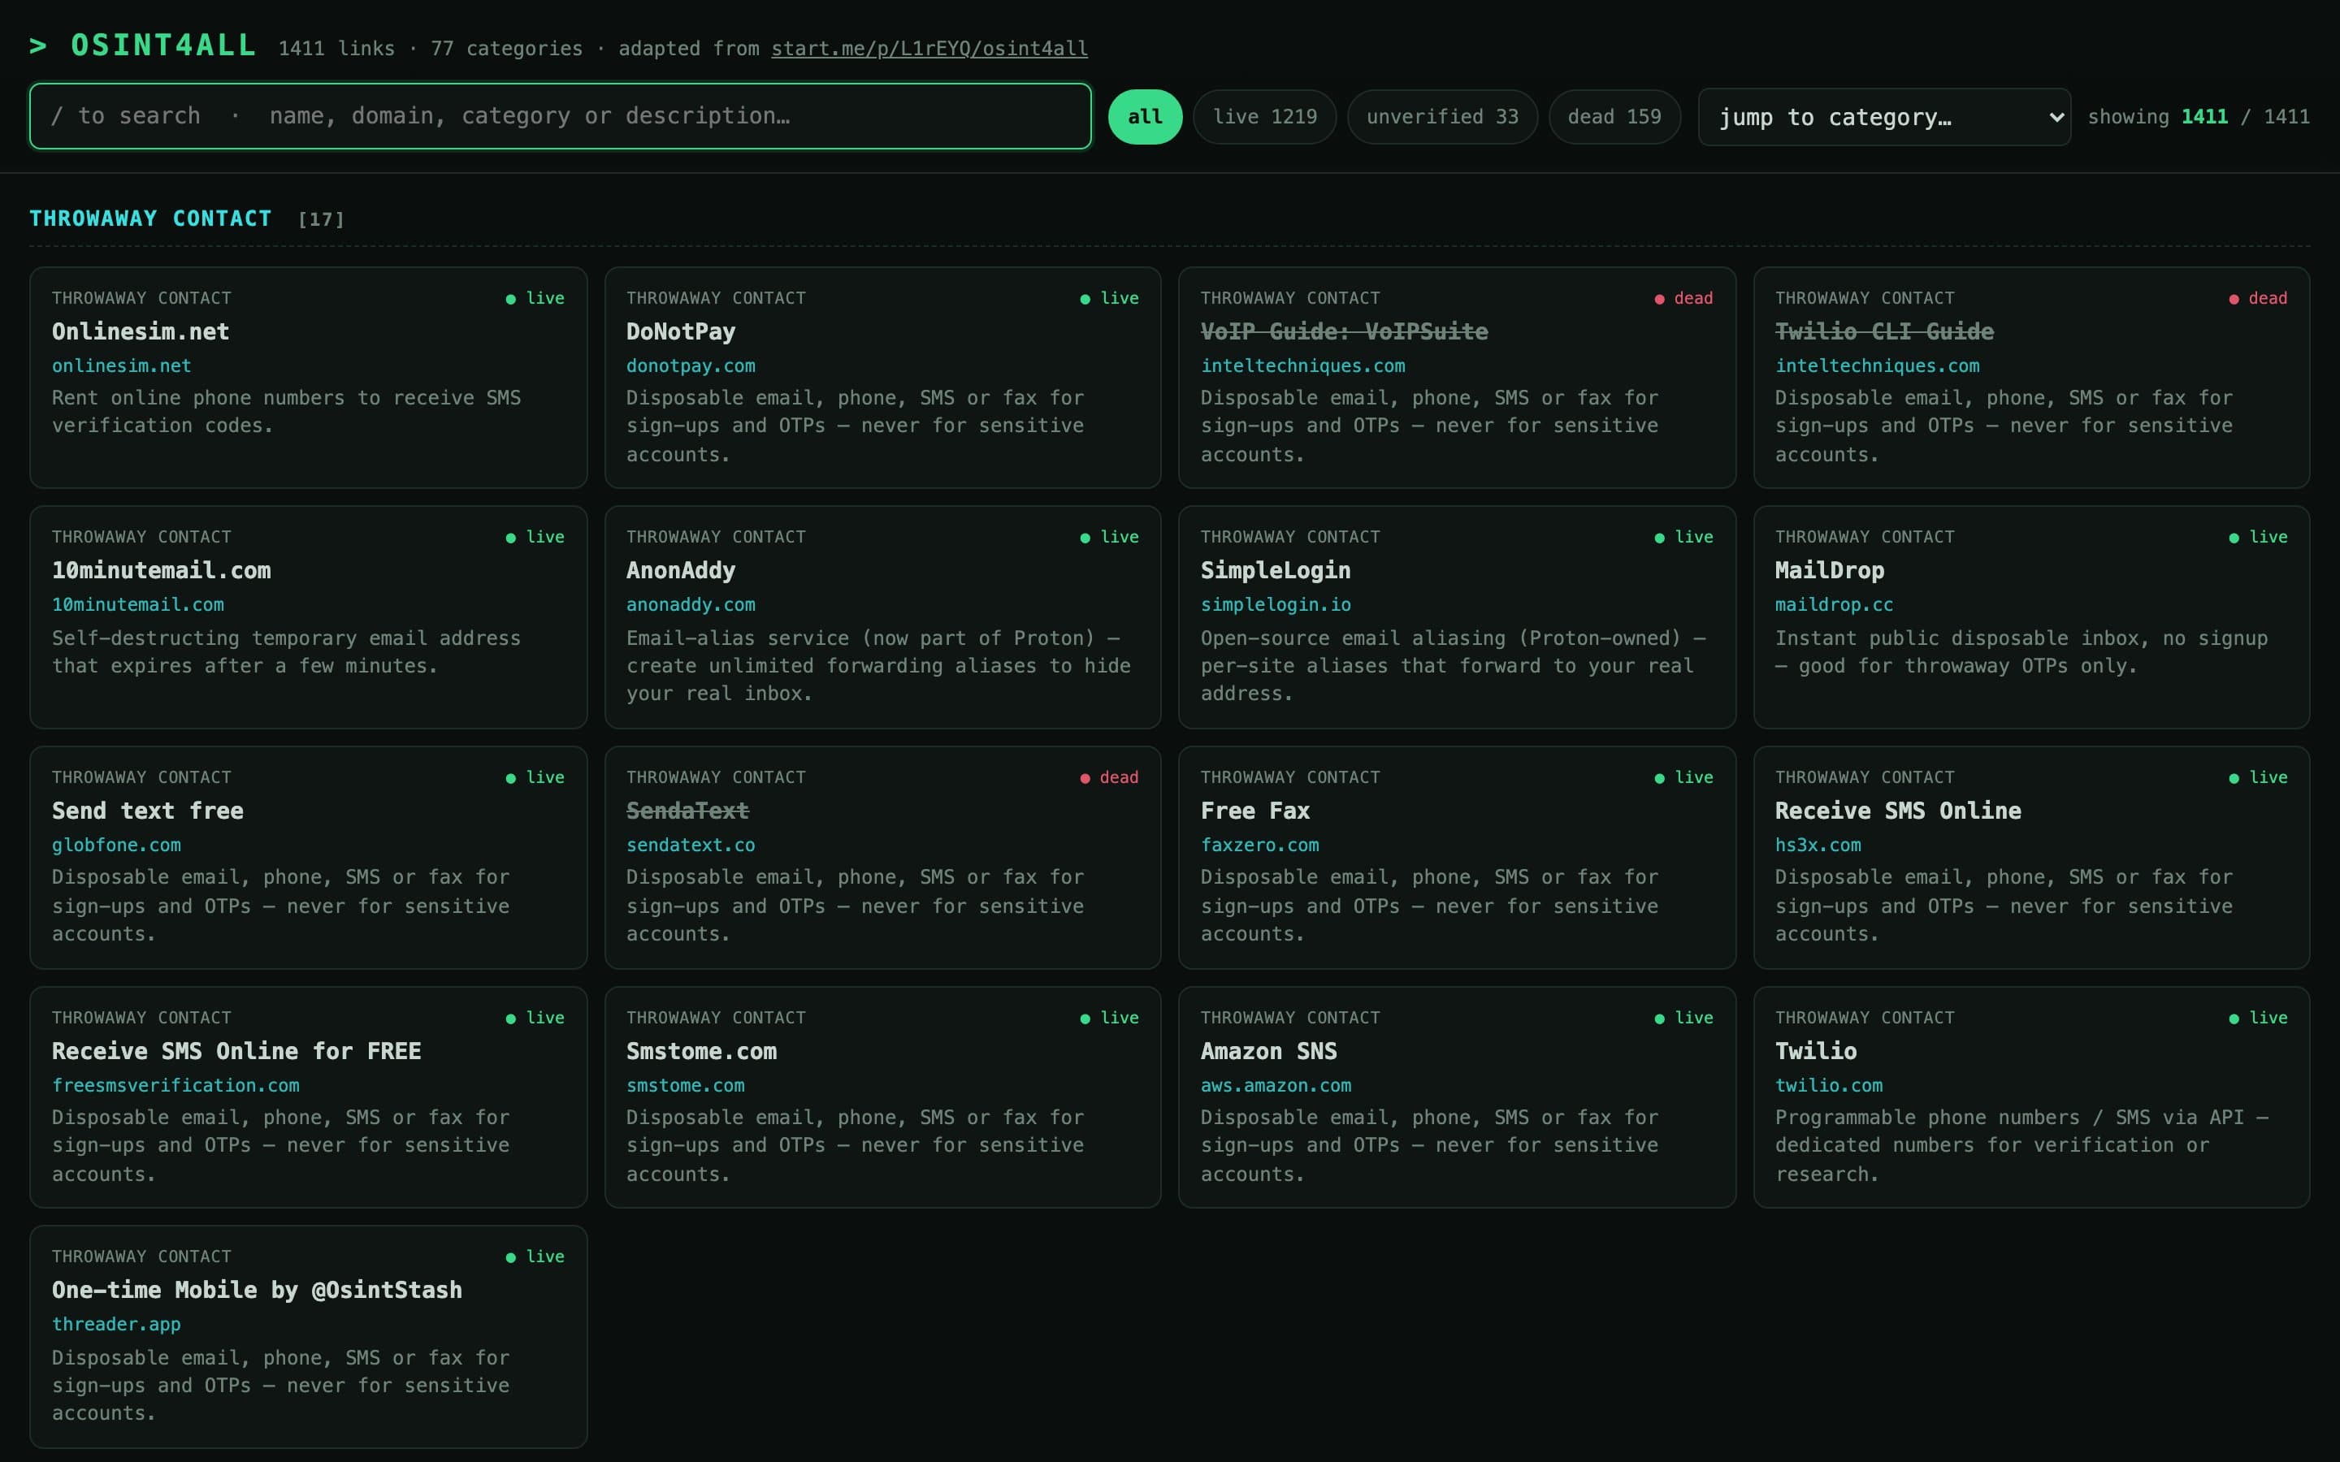This screenshot has width=2340, height=1462.
Task: Click the live status badge on Amazon SNS card
Action: click(x=1684, y=1017)
